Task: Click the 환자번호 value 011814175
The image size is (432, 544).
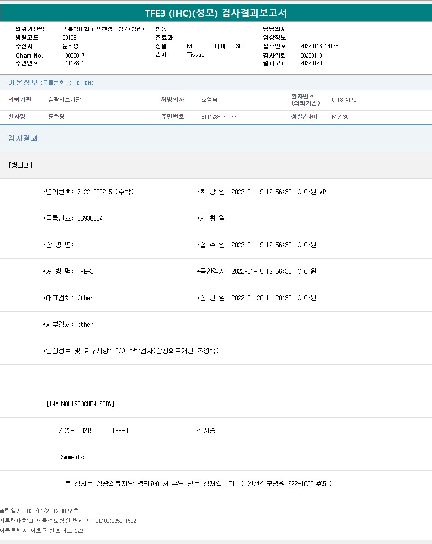Action: tap(343, 100)
